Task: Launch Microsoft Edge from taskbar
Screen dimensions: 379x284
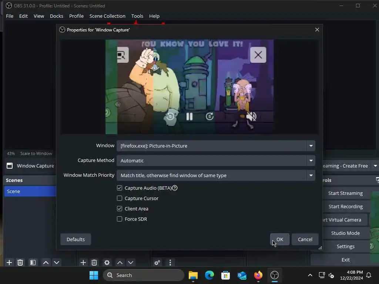Action: pos(209,275)
